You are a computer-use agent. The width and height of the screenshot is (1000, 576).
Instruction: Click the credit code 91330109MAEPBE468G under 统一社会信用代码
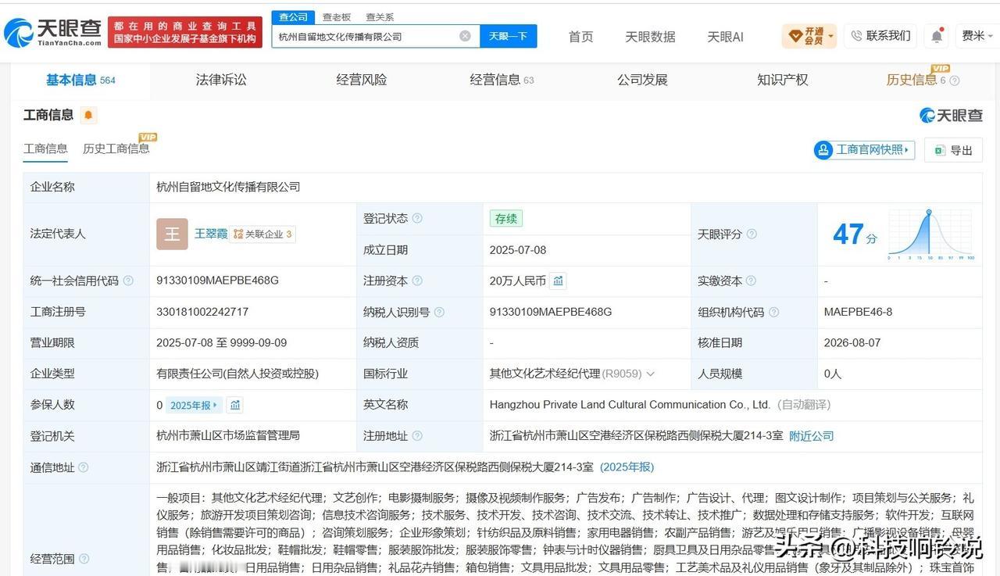(217, 281)
